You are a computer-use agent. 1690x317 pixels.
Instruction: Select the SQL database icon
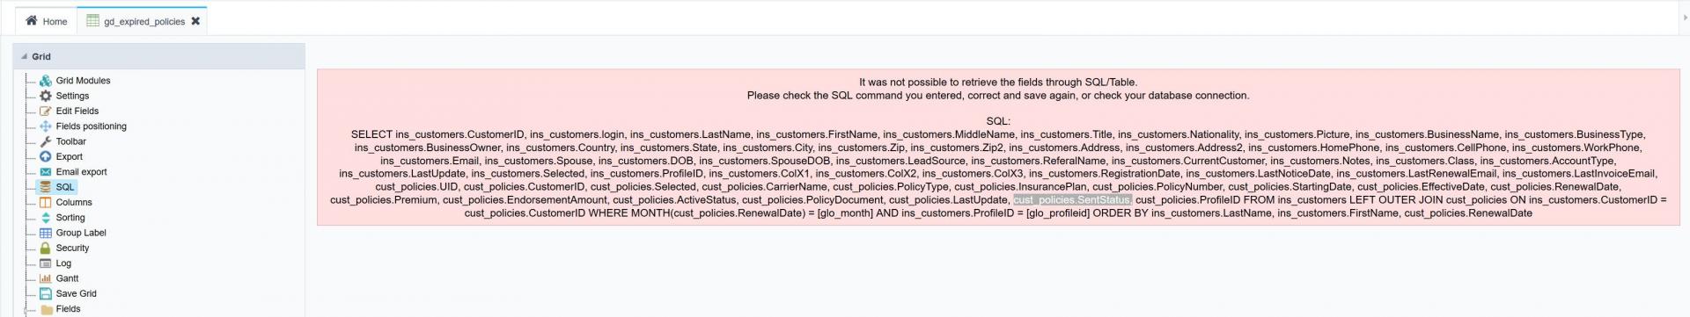coord(46,187)
